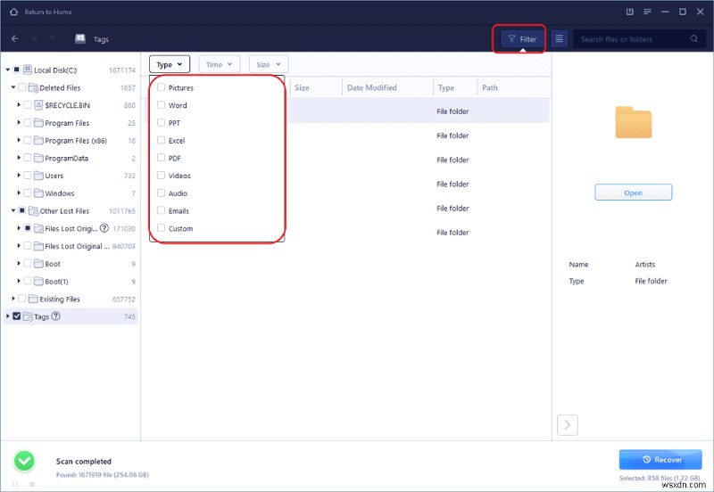
Task: Sort by Type column header
Action: pyautogui.click(x=445, y=87)
